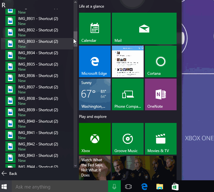Screen dimensions: 214x192
Task: Click the 'Life at a glance' group title
Action: click(x=91, y=6)
